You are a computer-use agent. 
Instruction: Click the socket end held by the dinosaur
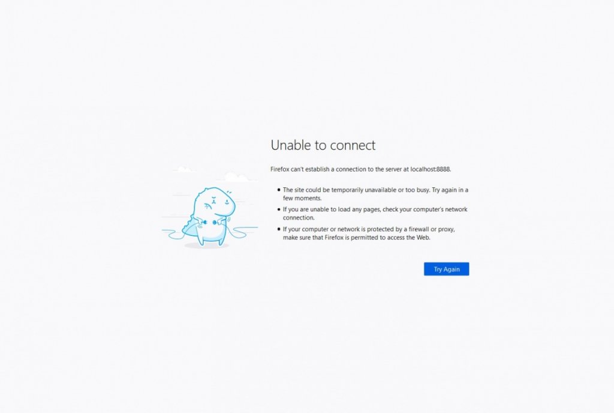point(215,222)
